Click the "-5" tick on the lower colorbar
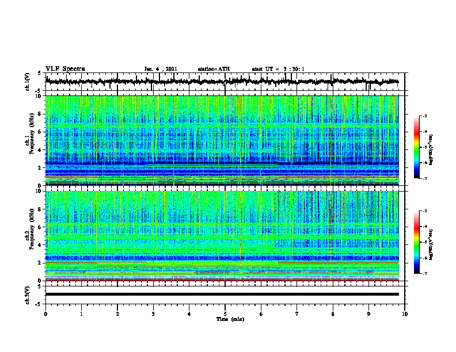 tap(425, 242)
